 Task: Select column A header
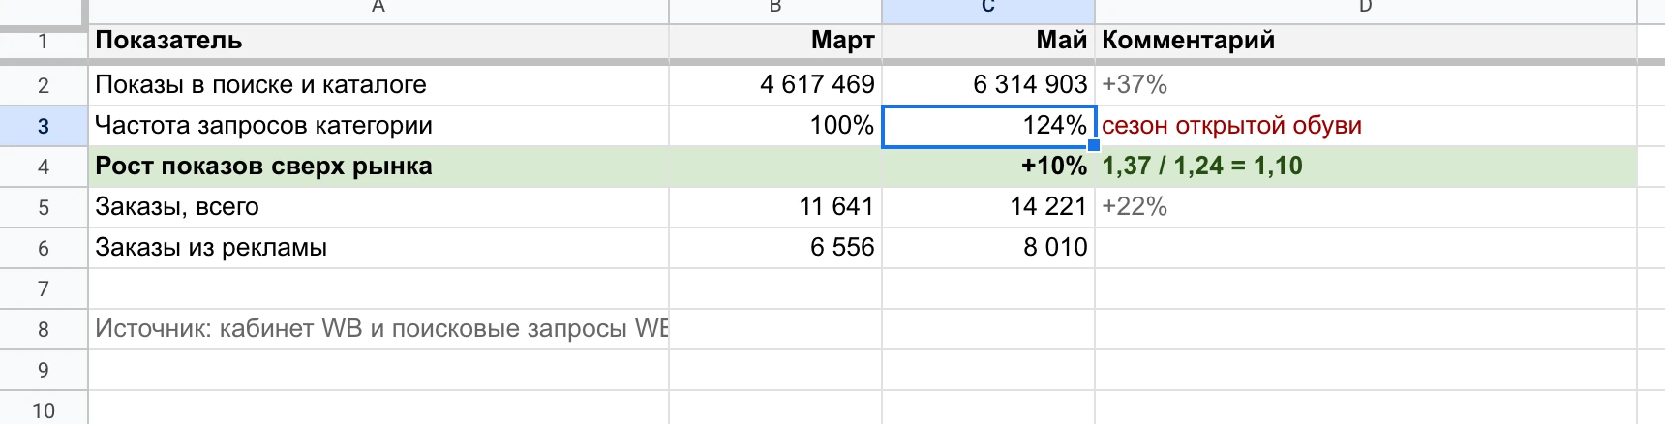coord(378,10)
